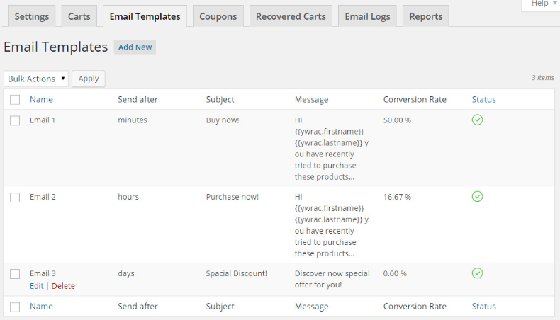Click the green status checkmark for Email 1
This screenshot has width=560, height=320.
pyautogui.click(x=477, y=120)
